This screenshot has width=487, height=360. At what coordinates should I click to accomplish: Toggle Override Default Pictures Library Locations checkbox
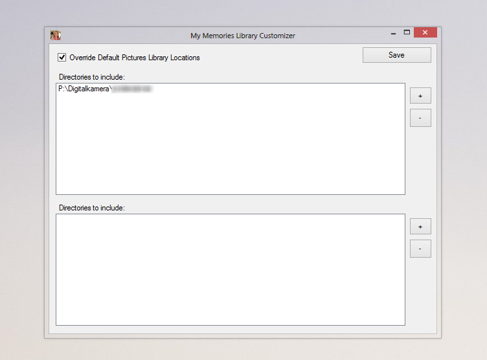coord(62,58)
